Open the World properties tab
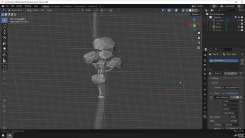This screenshot has width=245, height=138. (205, 79)
